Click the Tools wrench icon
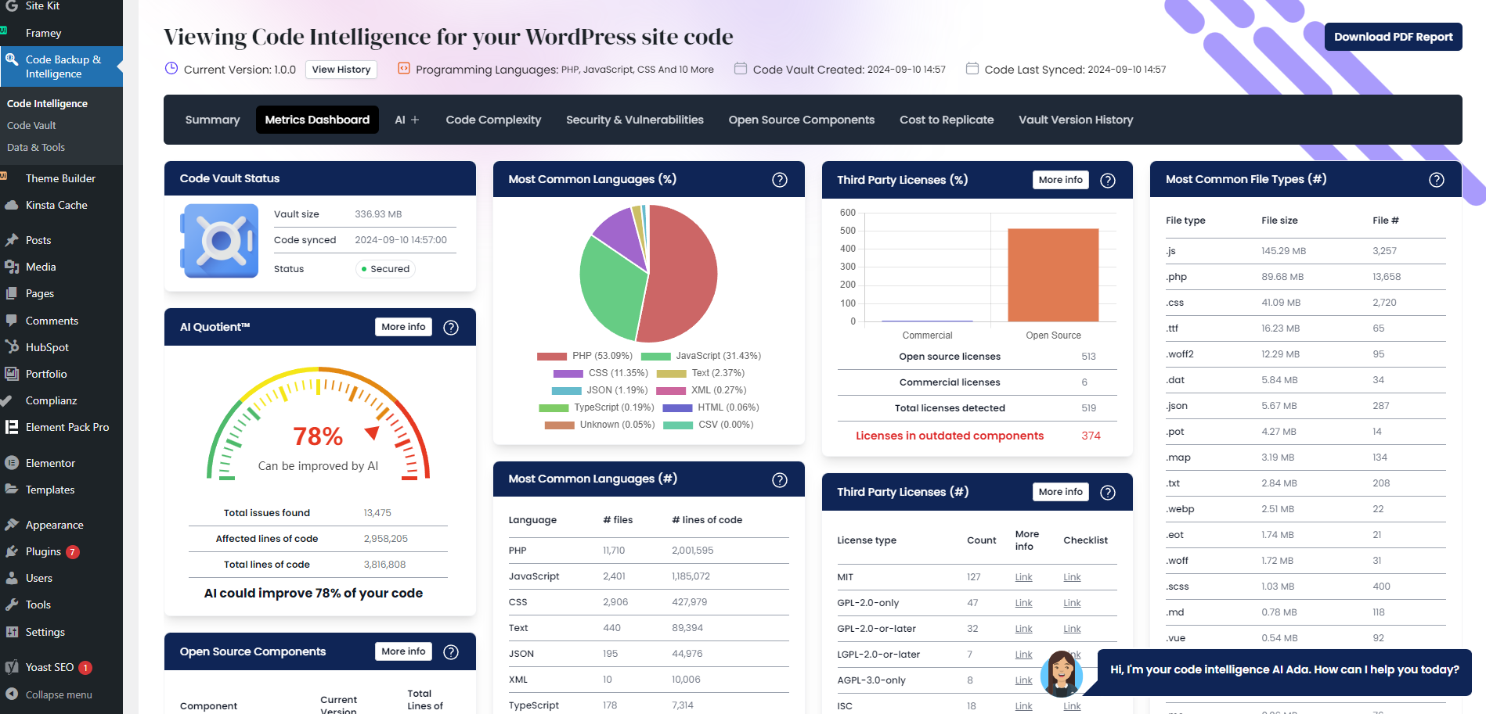 point(11,605)
